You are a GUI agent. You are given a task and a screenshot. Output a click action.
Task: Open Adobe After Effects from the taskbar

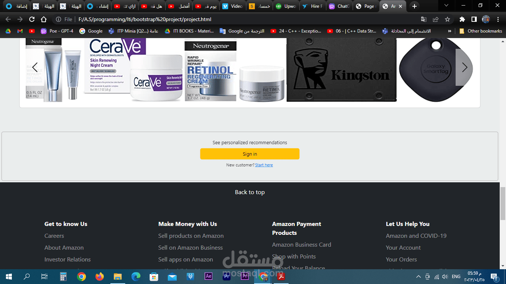pyautogui.click(x=209, y=276)
